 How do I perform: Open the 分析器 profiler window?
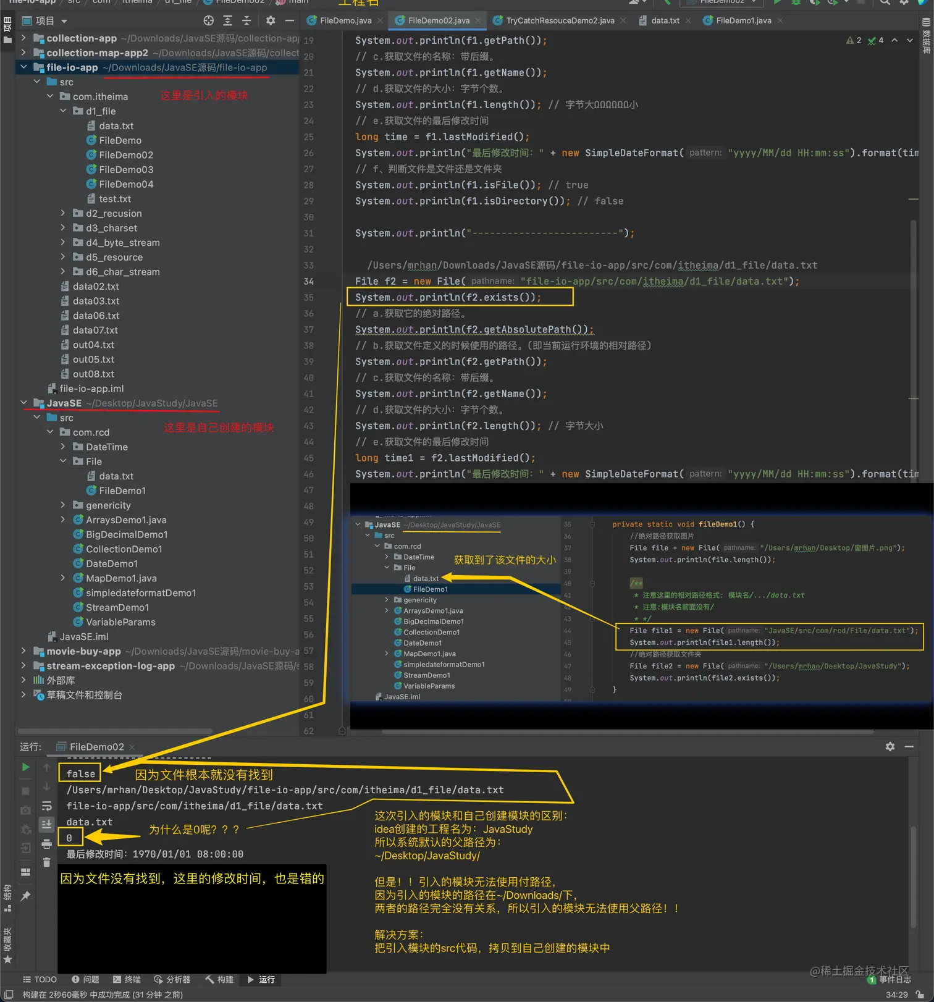point(172,980)
